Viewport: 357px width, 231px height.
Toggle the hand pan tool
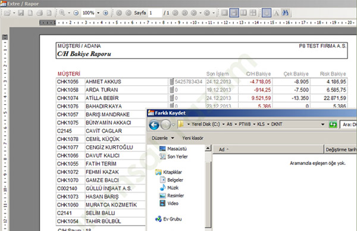tap(267, 13)
